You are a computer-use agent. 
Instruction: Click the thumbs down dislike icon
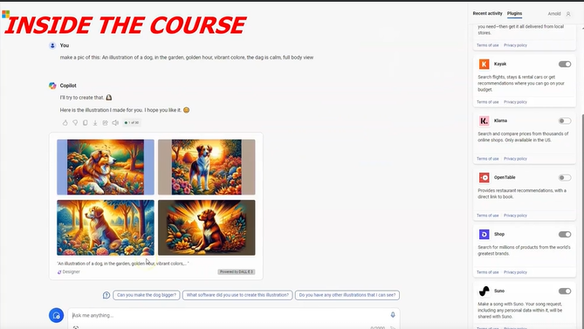[x=75, y=122]
